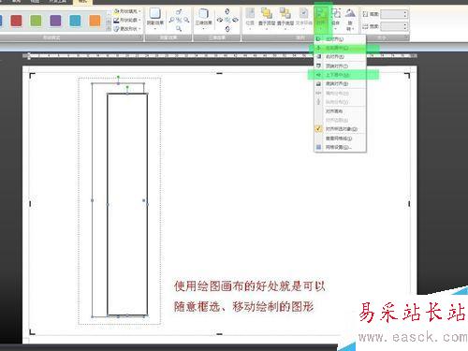Adjust the width spinner arrows
468x351 pixels.
[x=405, y=26]
